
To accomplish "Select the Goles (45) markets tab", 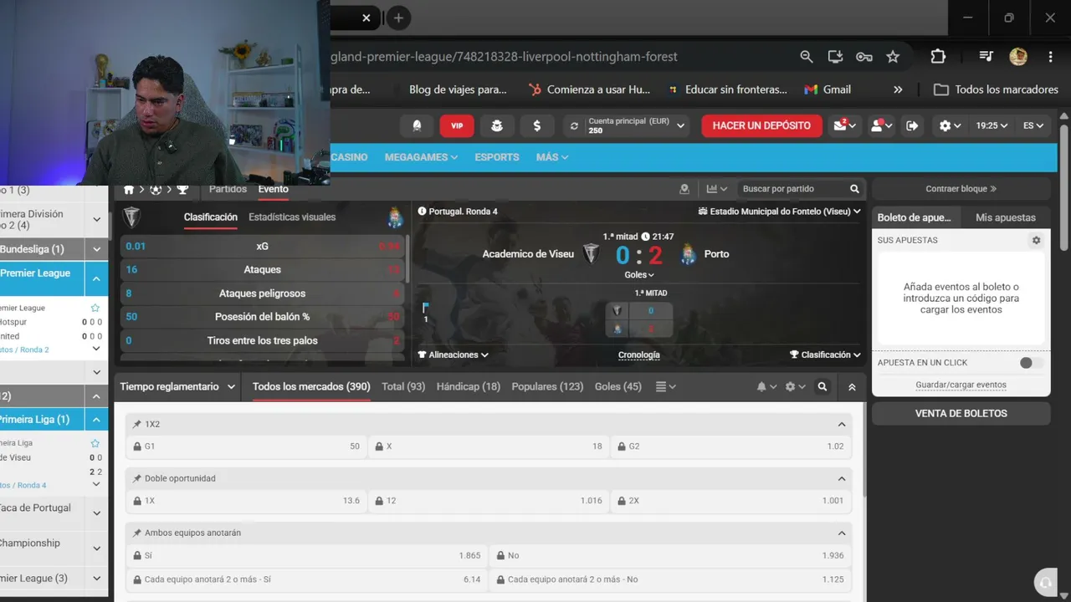I will tap(618, 386).
